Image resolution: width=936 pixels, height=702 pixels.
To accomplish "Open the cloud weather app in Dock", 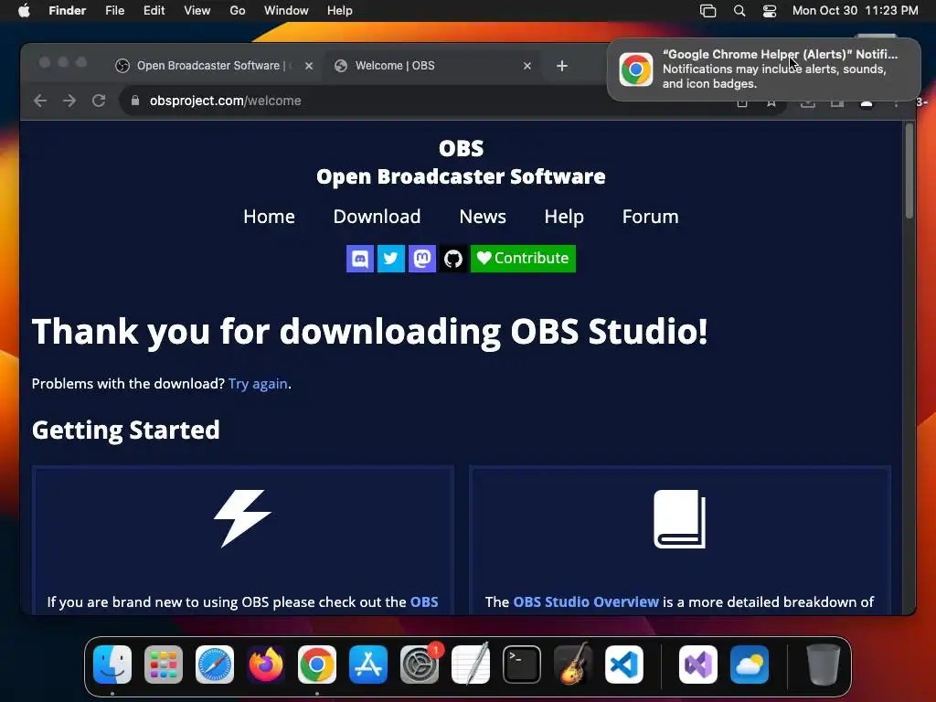I will point(750,665).
